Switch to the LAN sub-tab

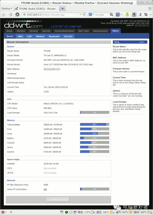tap(29, 36)
